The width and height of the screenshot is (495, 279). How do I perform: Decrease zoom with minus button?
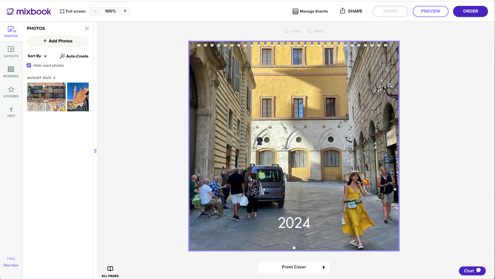[x=96, y=11]
